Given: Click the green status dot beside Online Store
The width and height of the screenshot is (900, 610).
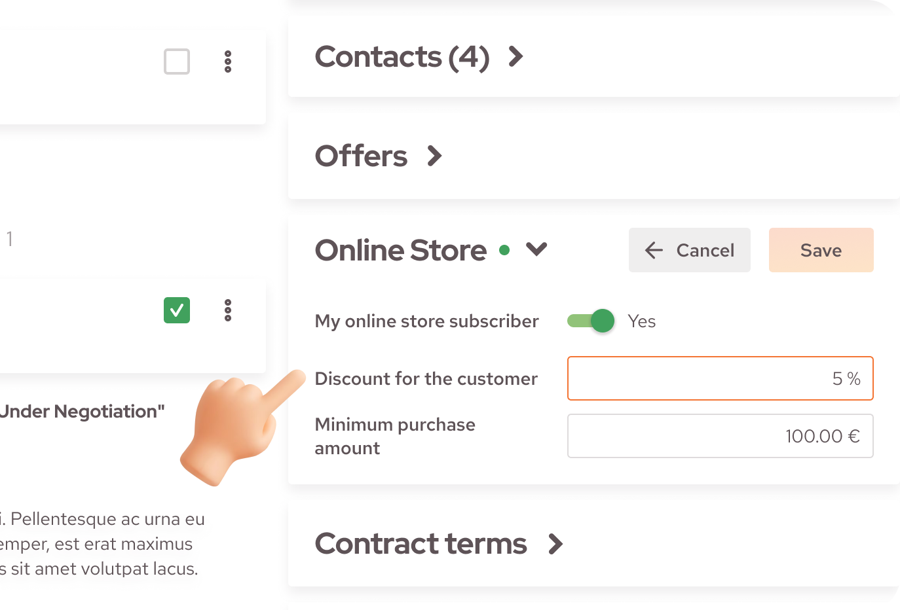Looking at the screenshot, I should tap(504, 249).
